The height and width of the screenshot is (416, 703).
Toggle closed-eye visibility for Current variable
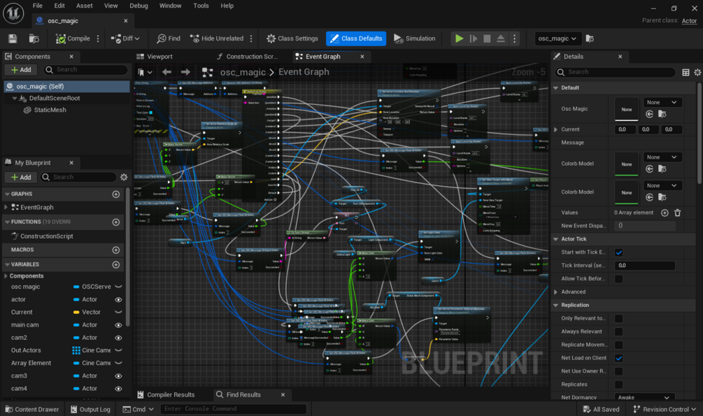coord(118,312)
